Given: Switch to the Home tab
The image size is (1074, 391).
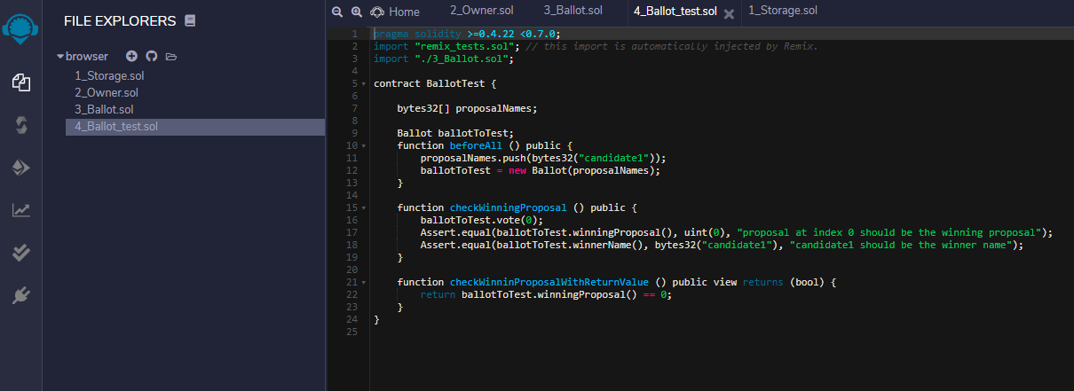Looking at the screenshot, I should pos(395,12).
